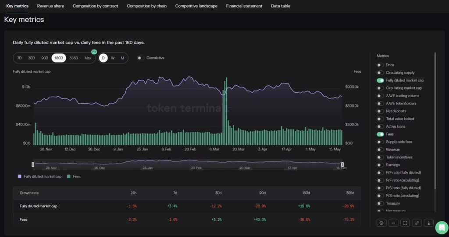Open the Competitive landscape tab

(x=196, y=6)
